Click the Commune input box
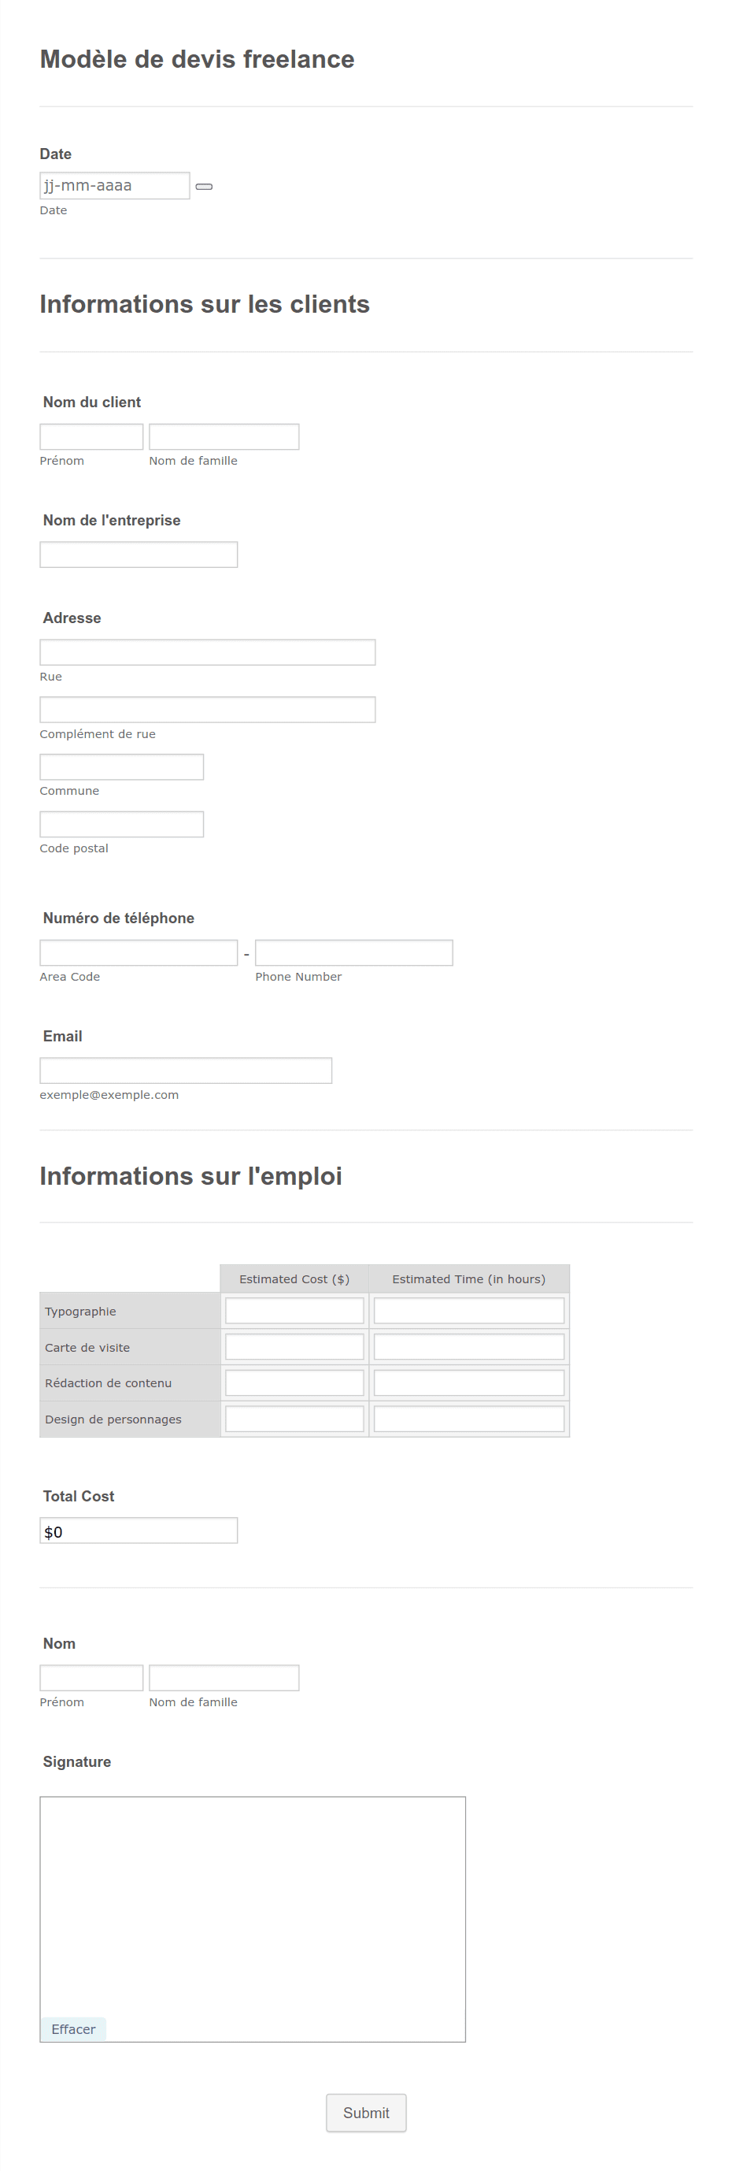This screenshot has width=732, height=2171. point(121,767)
